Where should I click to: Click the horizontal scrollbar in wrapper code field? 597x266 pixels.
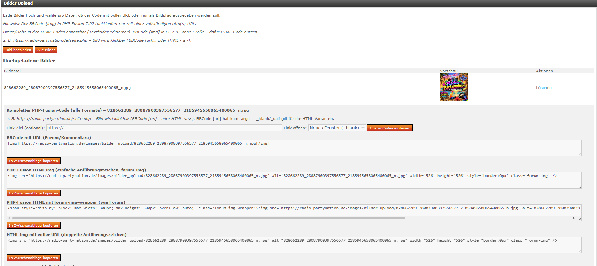(x=208, y=218)
